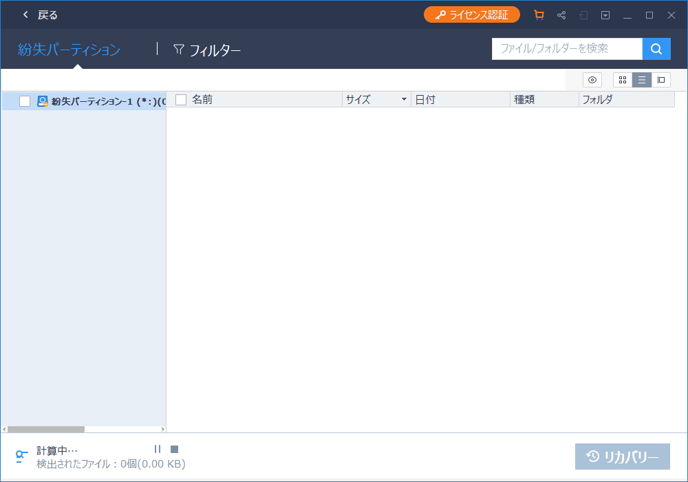Sort by フォルダ column header
This screenshot has height=482, width=688.
tap(627, 100)
